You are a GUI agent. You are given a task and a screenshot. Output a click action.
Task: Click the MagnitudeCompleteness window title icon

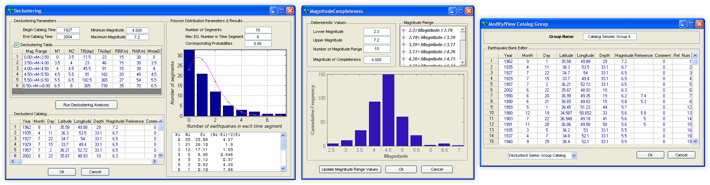[x=306, y=11]
